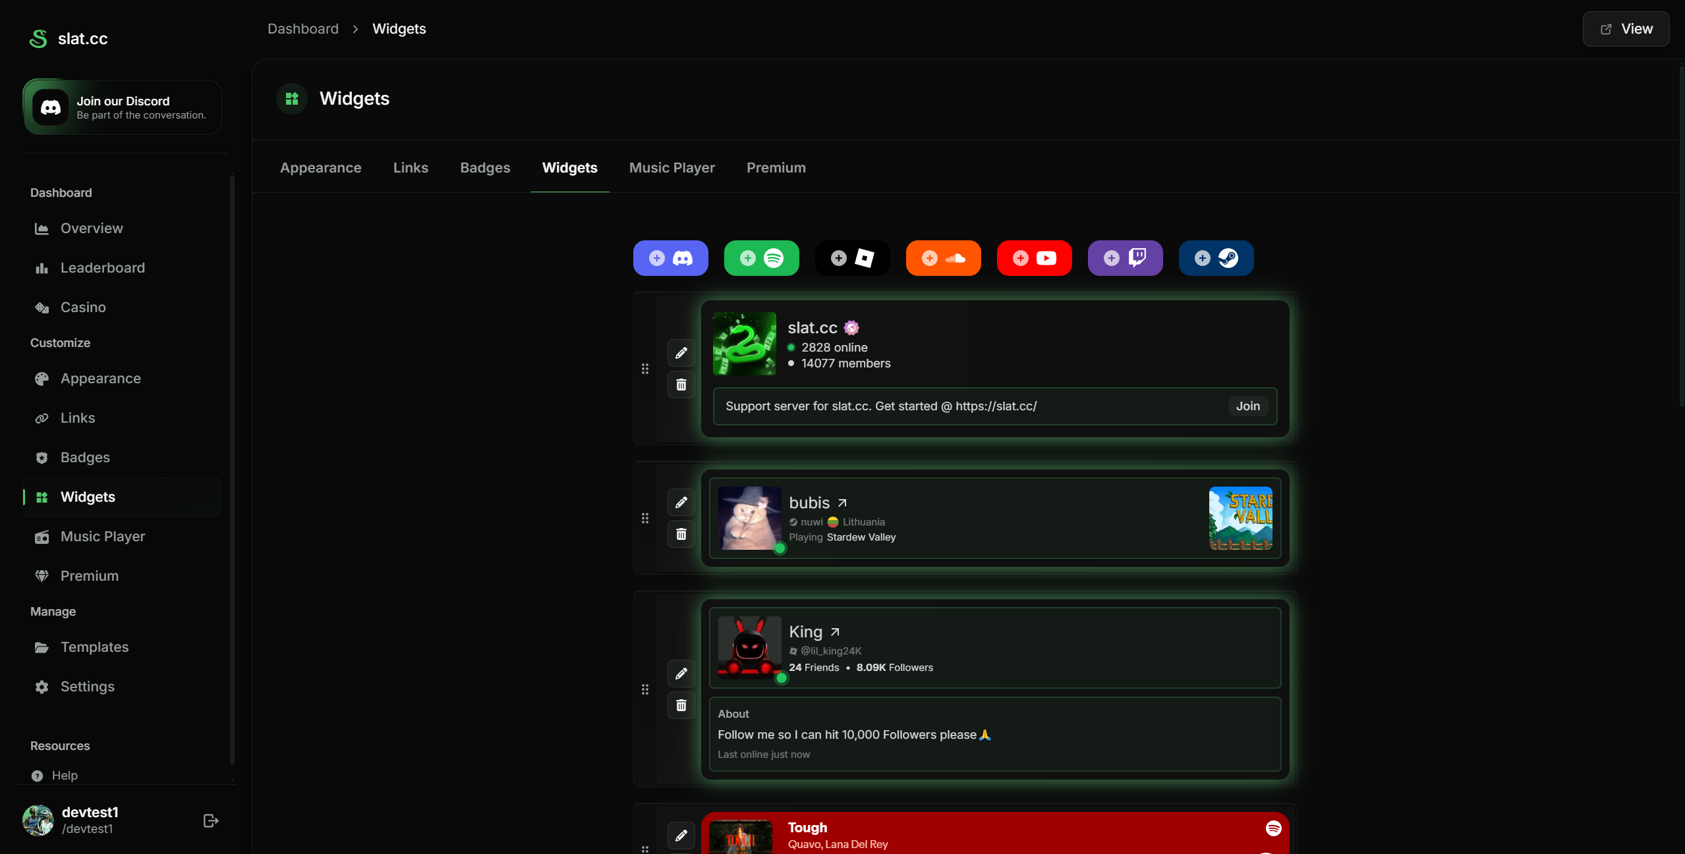Screen dimensions: 1685x854
Task: Click '8.09K Followers' text
Action: [x=894, y=668]
